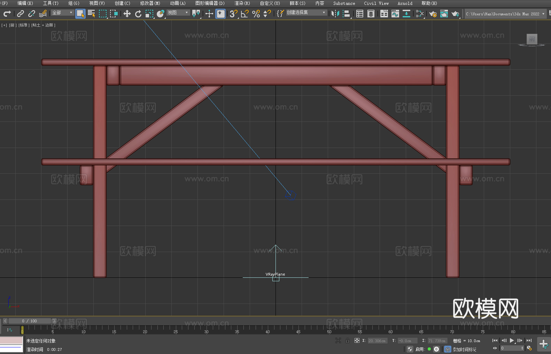Screen dimensions: 551x354
Task: Click the current frame number field
Action: pos(510,348)
